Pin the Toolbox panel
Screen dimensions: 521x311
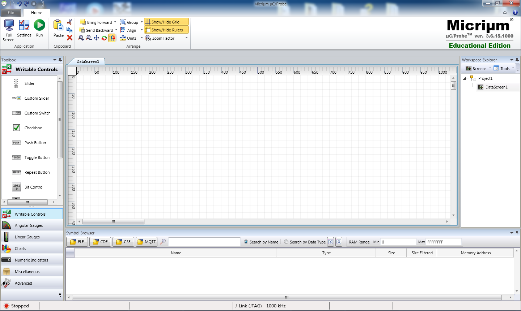(60, 60)
